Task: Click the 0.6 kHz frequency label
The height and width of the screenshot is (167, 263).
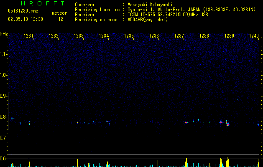Action: (3, 159)
